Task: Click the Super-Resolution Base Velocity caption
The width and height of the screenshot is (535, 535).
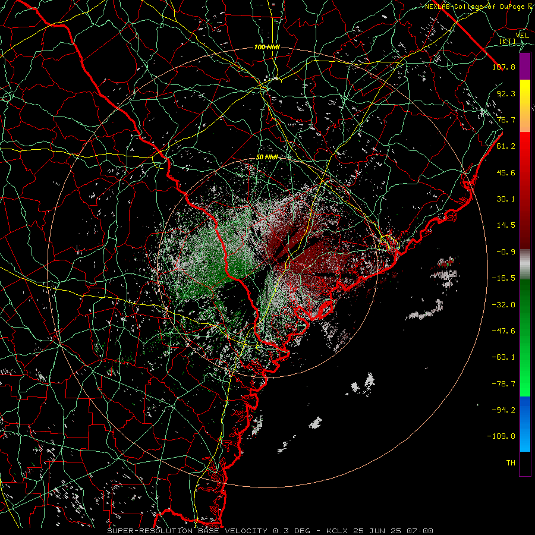Action: point(270,531)
